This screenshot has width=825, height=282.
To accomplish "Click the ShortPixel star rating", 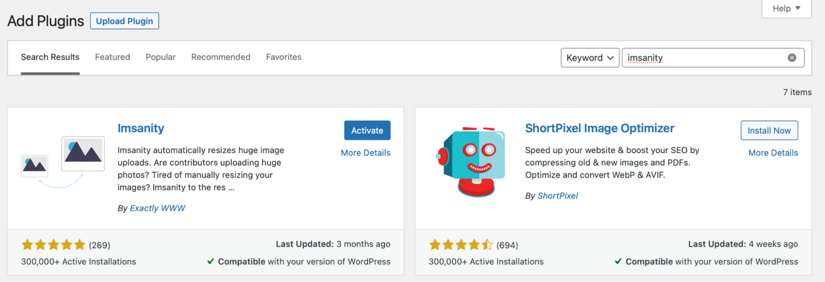I will pyautogui.click(x=461, y=245).
